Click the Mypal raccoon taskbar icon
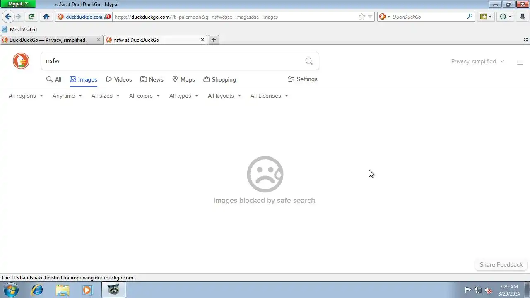530x298 pixels. [113, 290]
